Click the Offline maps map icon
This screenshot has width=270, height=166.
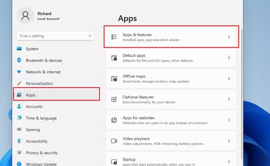click(114, 78)
